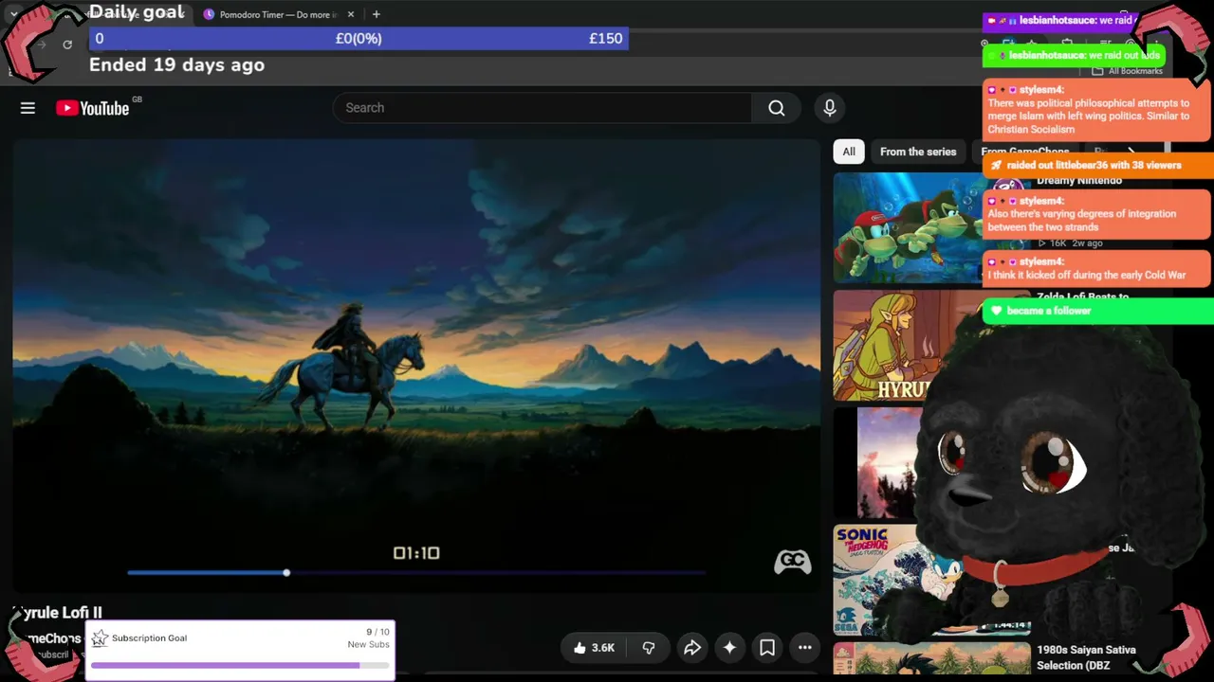The height and width of the screenshot is (682, 1214).
Task: Select the From the series chip
Action: (x=918, y=152)
